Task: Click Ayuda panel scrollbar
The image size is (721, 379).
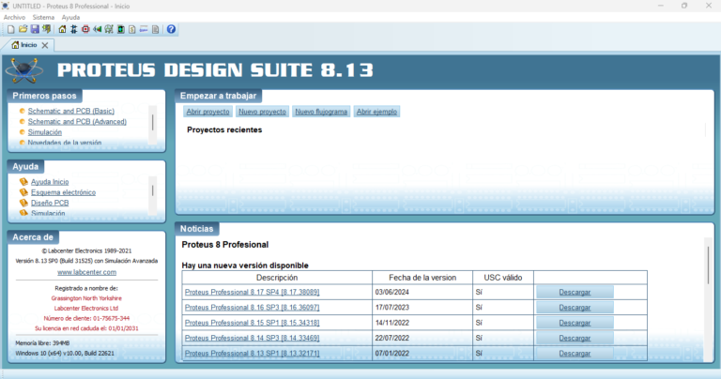Action: pyautogui.click(x=153, y=192)
